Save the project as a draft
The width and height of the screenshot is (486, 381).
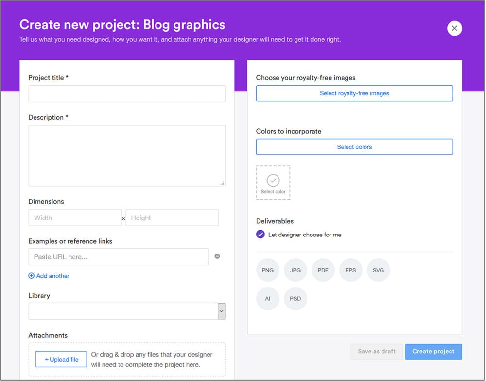pyautogui.click(x=377, y=351)
